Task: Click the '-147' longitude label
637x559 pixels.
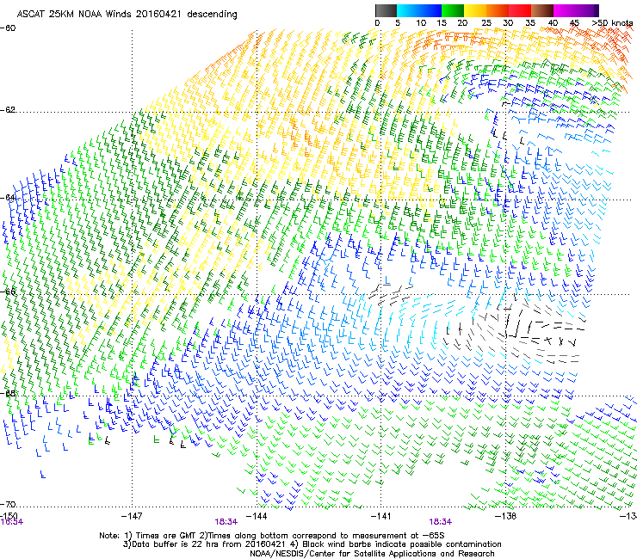Action: point(132,516)
